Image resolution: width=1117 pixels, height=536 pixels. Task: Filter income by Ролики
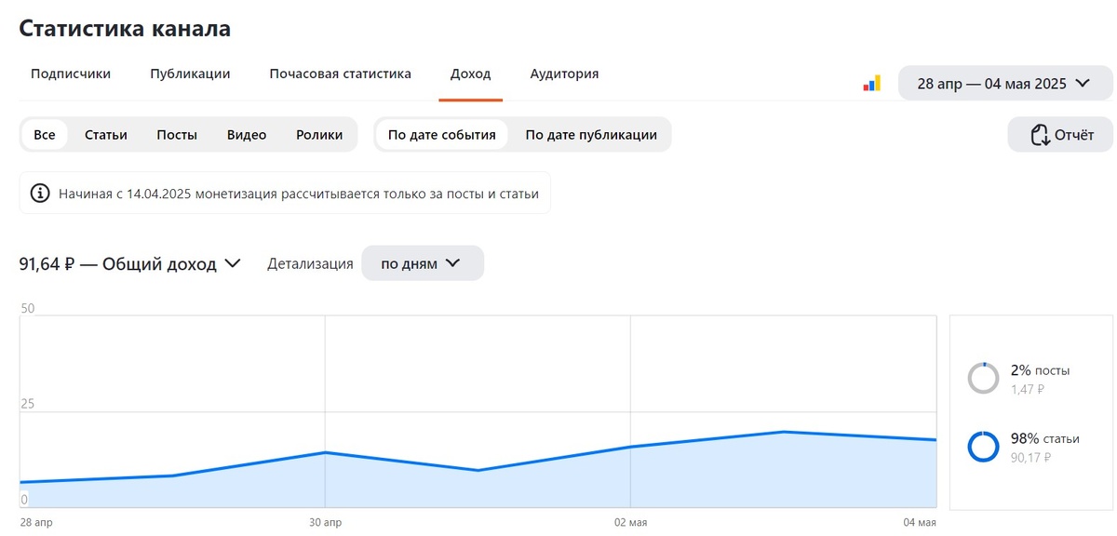tap(319, 135)
